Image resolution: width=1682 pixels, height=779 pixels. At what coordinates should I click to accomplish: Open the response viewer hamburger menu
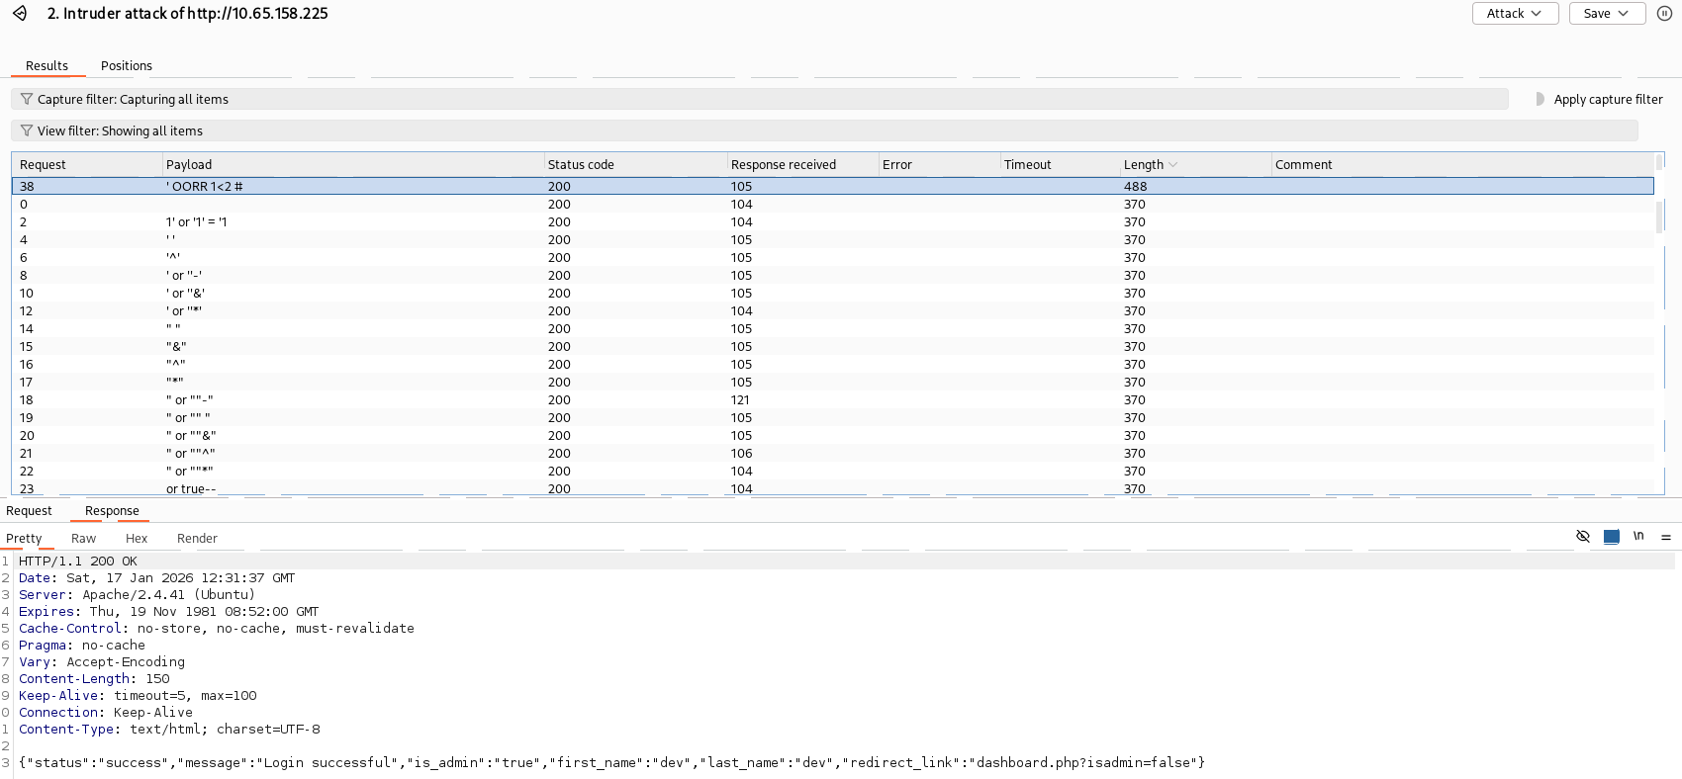point(1666,537)
